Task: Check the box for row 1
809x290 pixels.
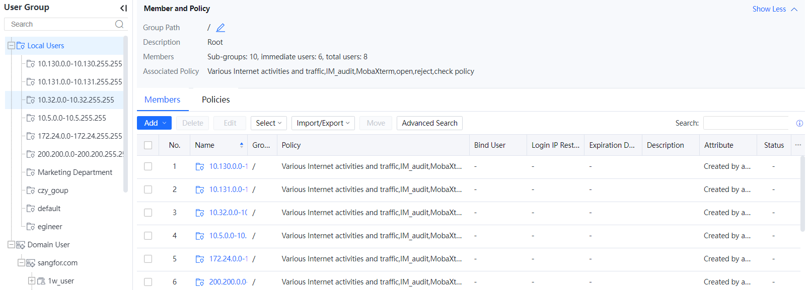Action: pyautogui.click(x=148, y=166)
